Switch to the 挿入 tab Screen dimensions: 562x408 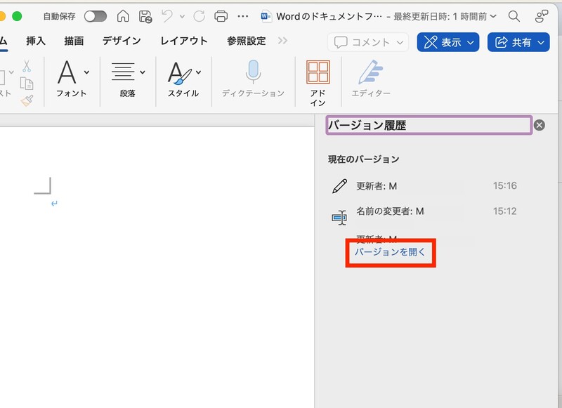pyautogui.click(x=35, y=41)
